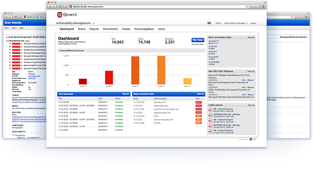Expand the Microsoft Messenger Service vulnerability row
This screenshot has width=313, height=169.
[x=10, y=53]
